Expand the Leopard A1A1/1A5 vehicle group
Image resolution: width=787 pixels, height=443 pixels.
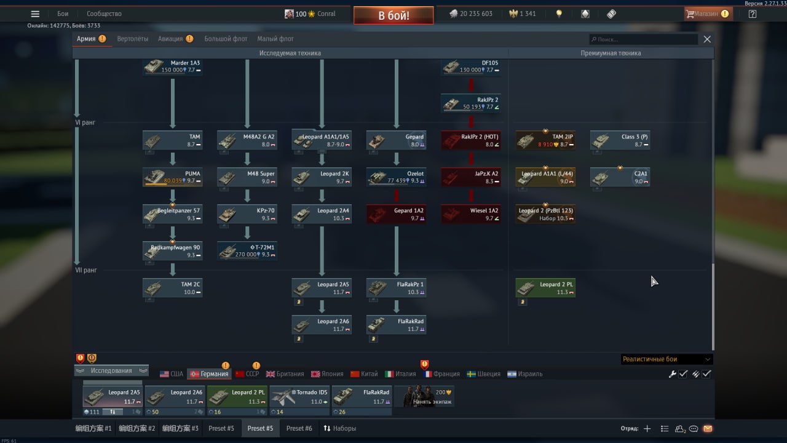(x=322, y=140)
